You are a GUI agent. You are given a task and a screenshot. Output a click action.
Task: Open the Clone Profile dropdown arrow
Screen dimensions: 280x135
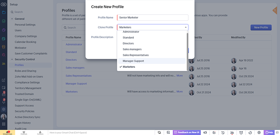(186, 27)
